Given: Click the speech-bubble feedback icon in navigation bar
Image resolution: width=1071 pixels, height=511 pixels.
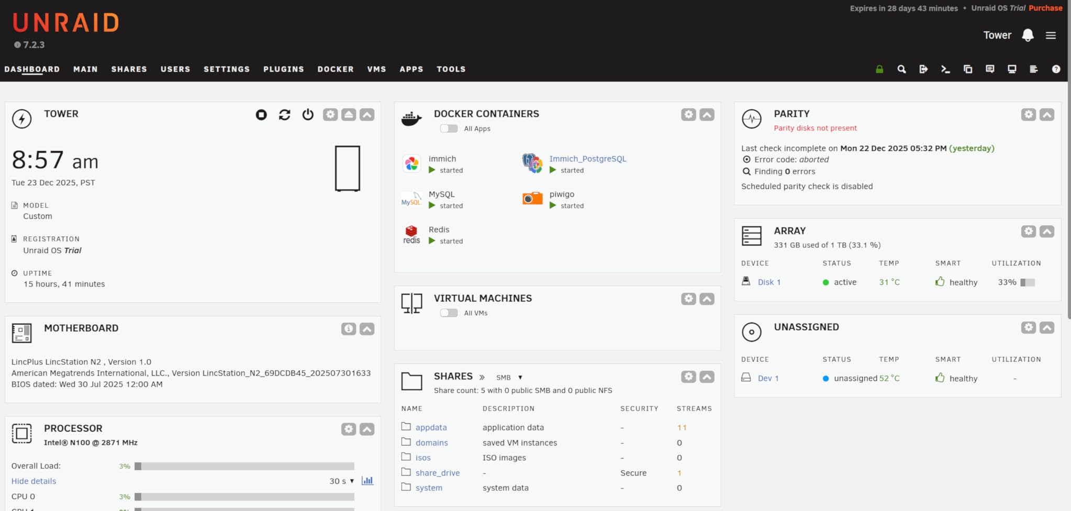Looking at the screenshot, I should (990, 69).
